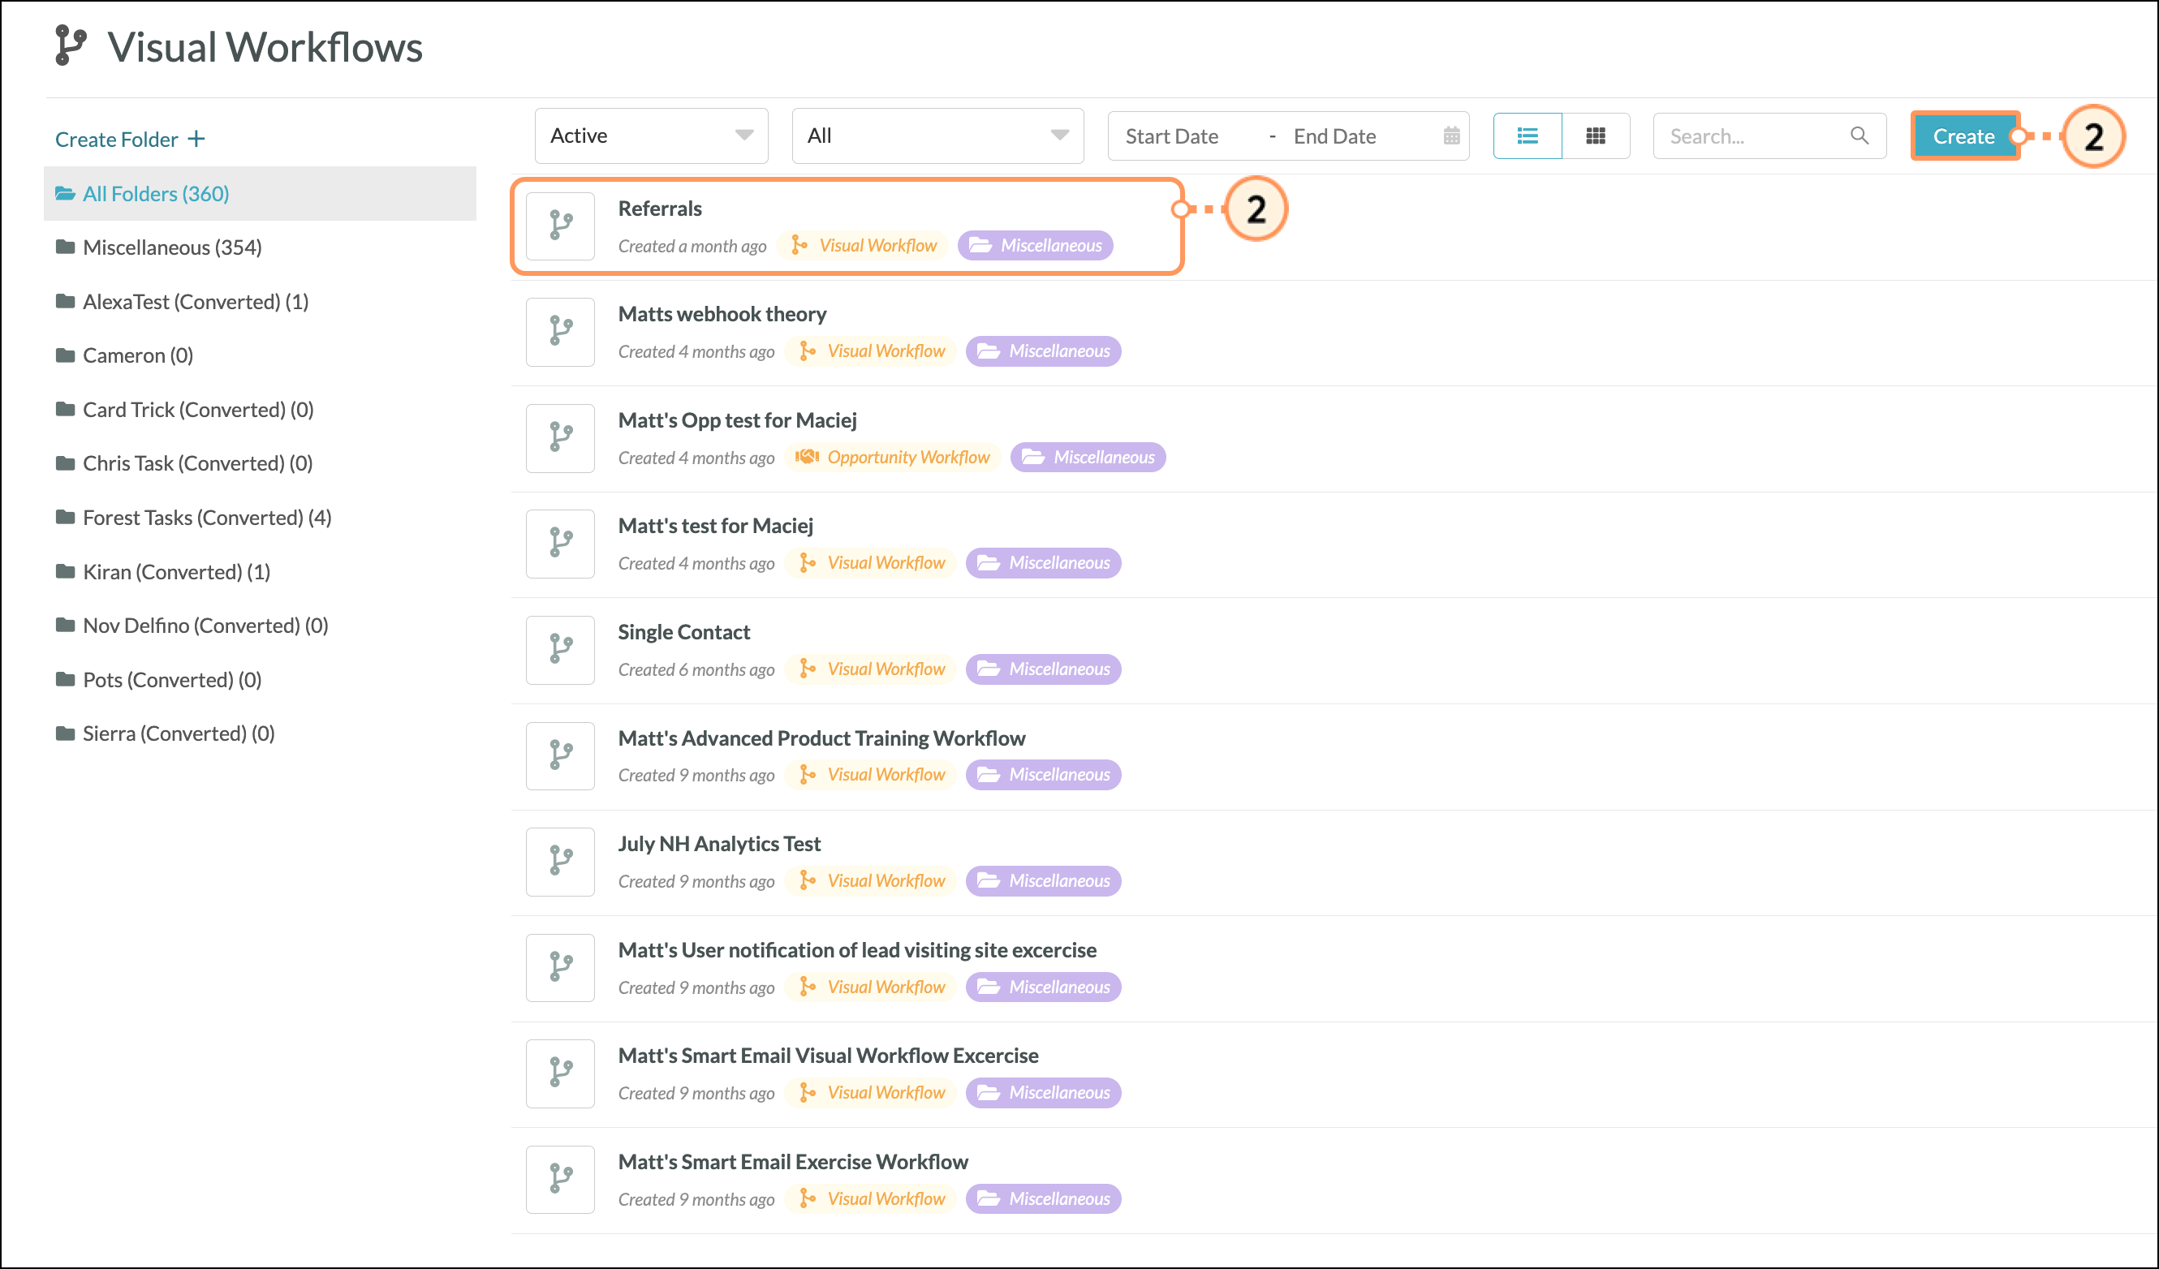2159x1269 pixels.
Task: Click Opportunity Workflow handshake tag
Action: (894, 458)
